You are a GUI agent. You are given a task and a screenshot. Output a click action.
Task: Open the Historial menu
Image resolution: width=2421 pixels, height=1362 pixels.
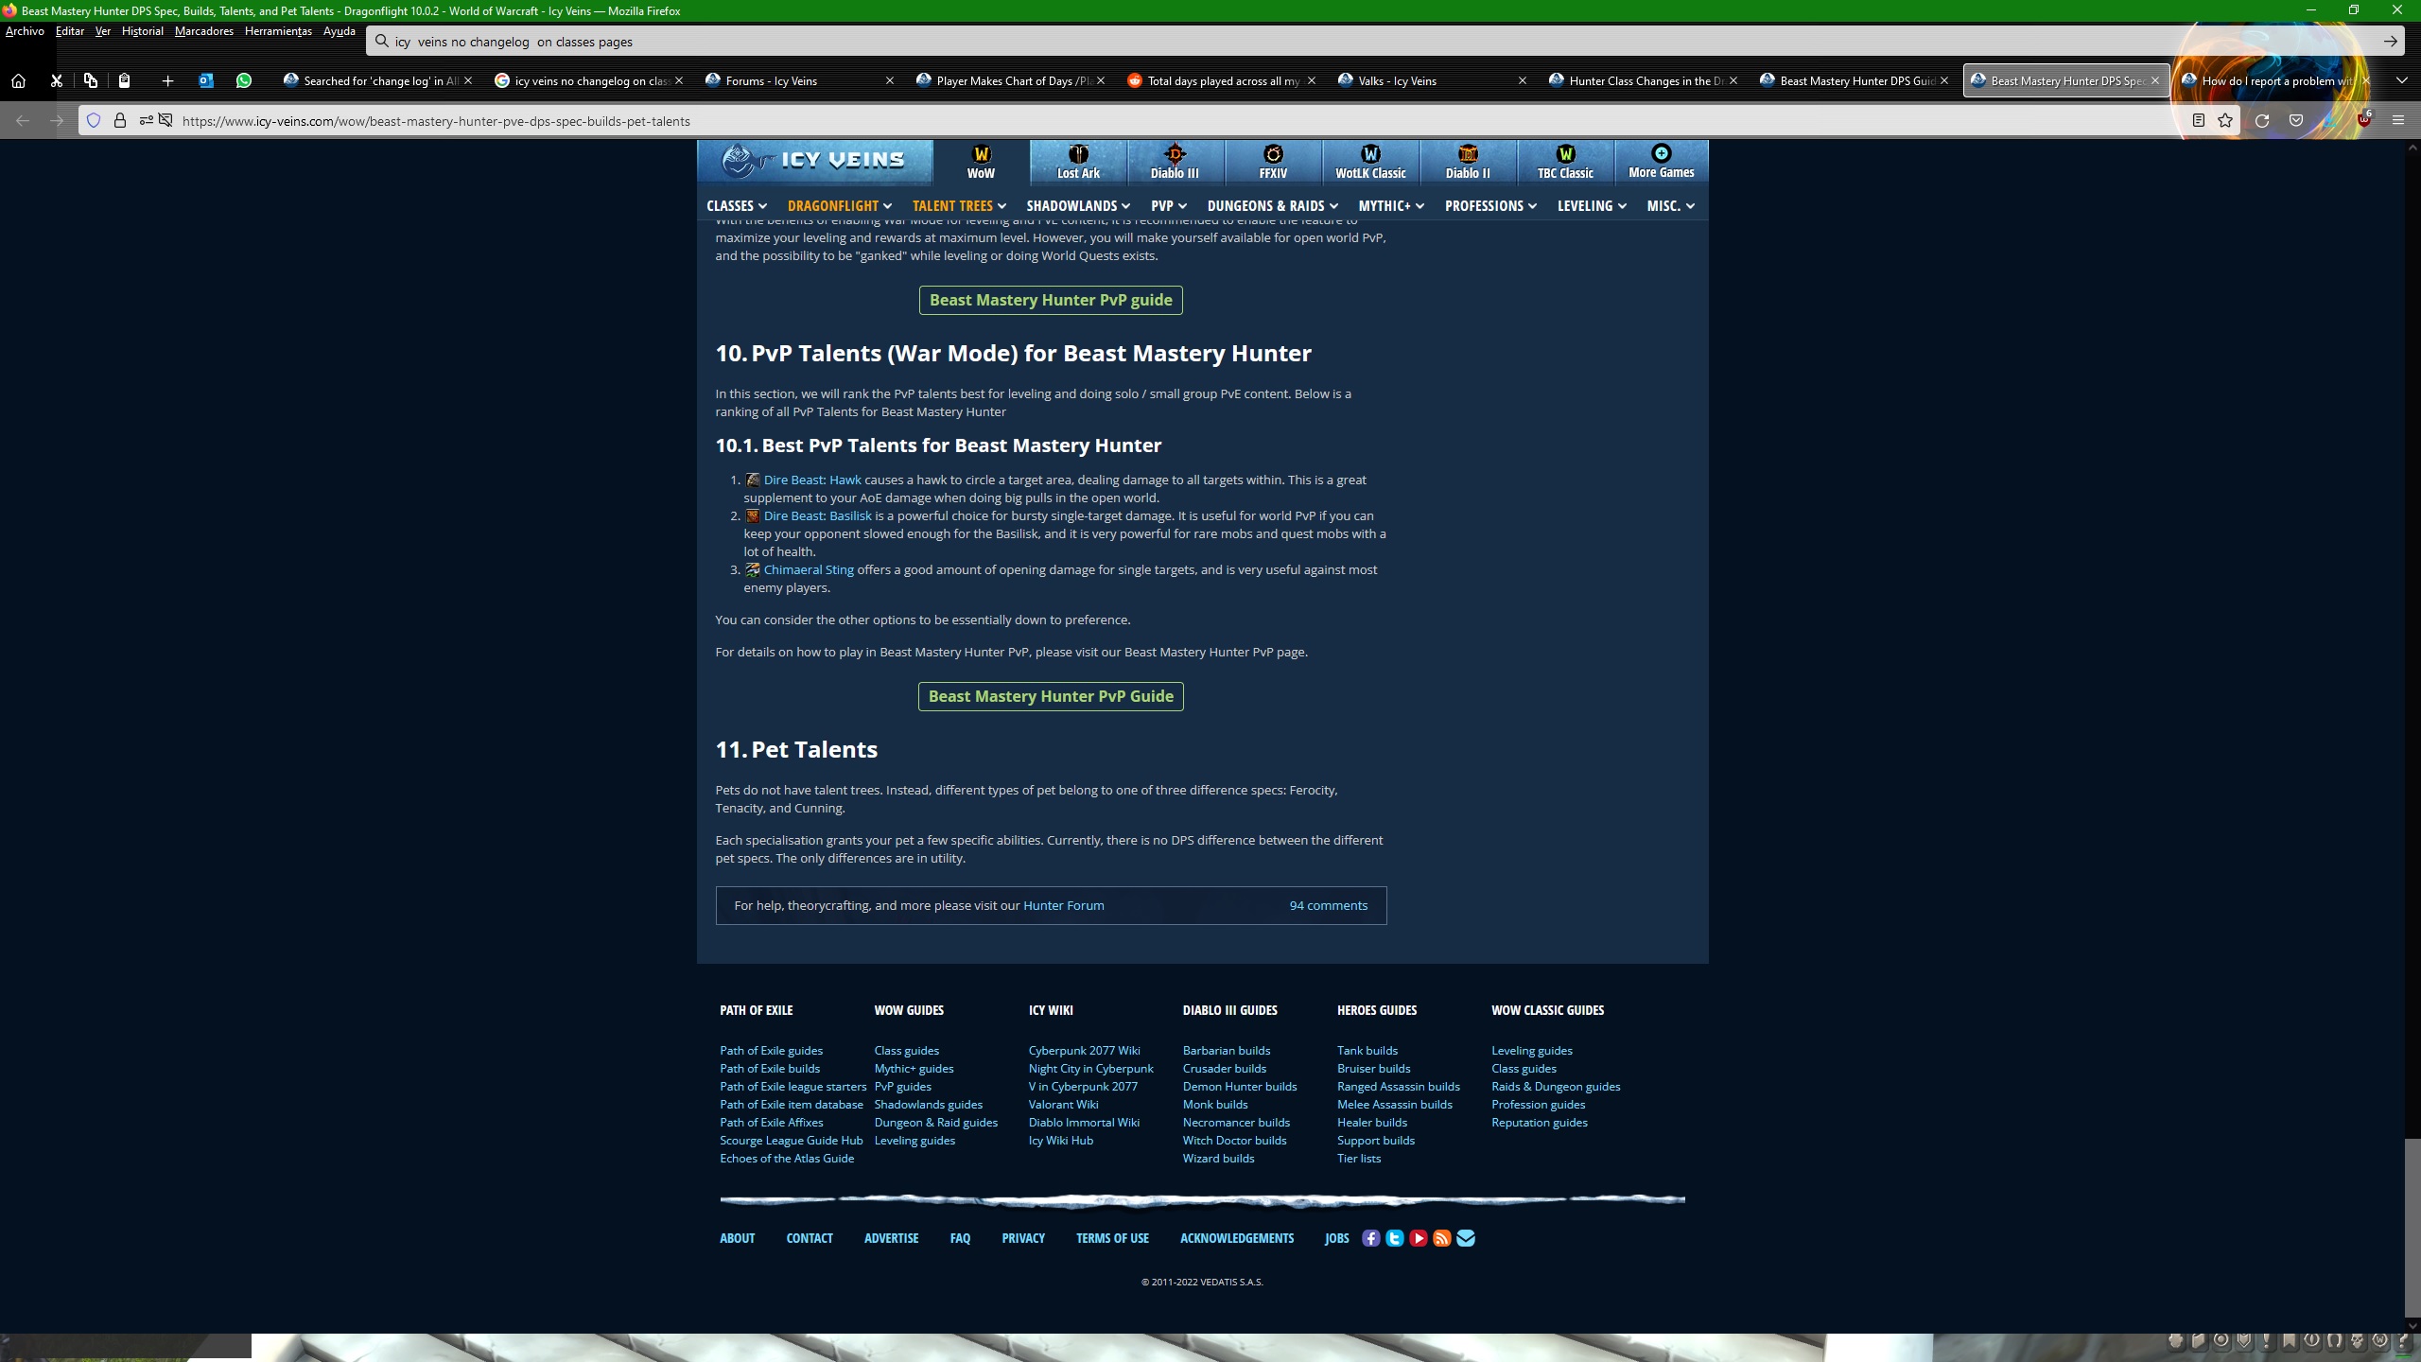click(143, 31)
